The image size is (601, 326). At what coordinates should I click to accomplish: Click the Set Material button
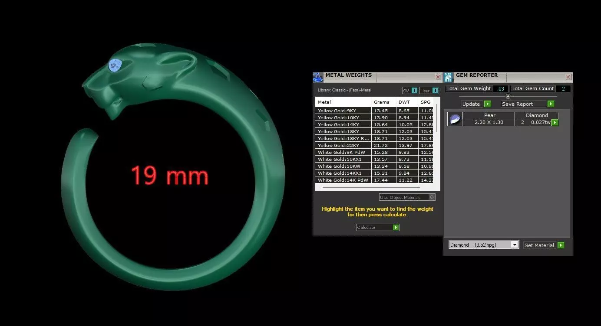coord(544,245)
